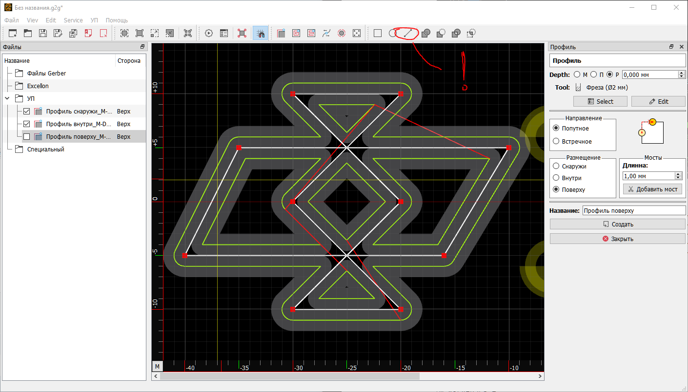Click the blue crossing curves toolbar icon

[326, 33]
